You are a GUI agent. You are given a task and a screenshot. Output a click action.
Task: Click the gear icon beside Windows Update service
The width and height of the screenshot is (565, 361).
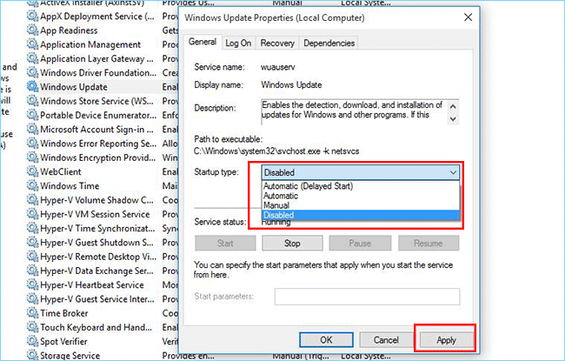point(32,87)
